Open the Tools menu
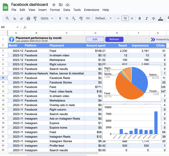 pos(77,10)
